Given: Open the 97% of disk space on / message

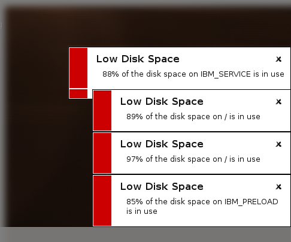Looking at the screenshot, I should pos(193,159).
